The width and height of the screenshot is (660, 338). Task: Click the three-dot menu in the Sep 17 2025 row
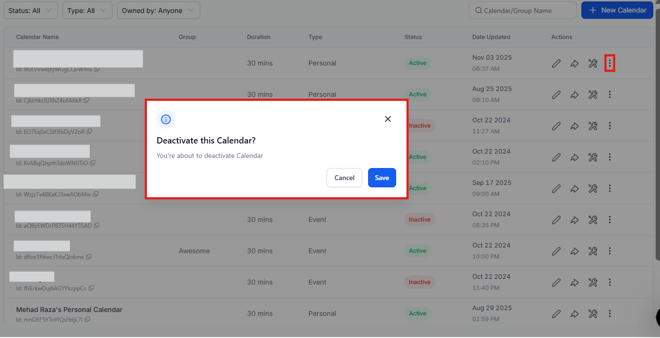coord(609,188)
